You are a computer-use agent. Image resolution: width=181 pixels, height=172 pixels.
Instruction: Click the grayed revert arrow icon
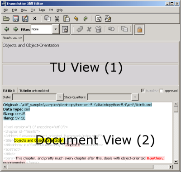(x=111, y=29)
